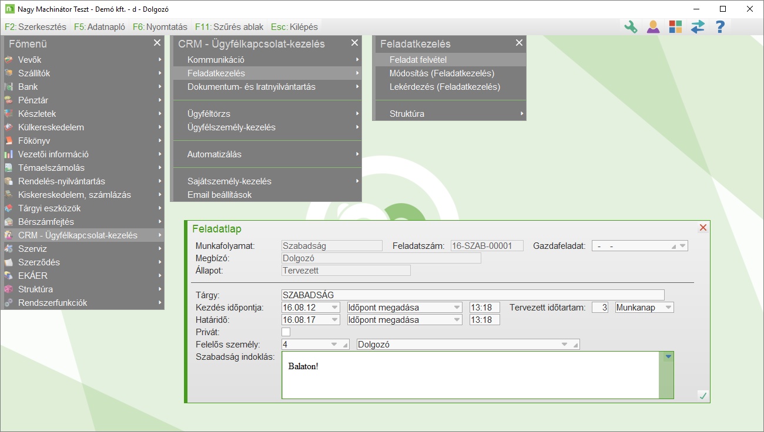Open Bérszámfejtés in main menu

46,222
